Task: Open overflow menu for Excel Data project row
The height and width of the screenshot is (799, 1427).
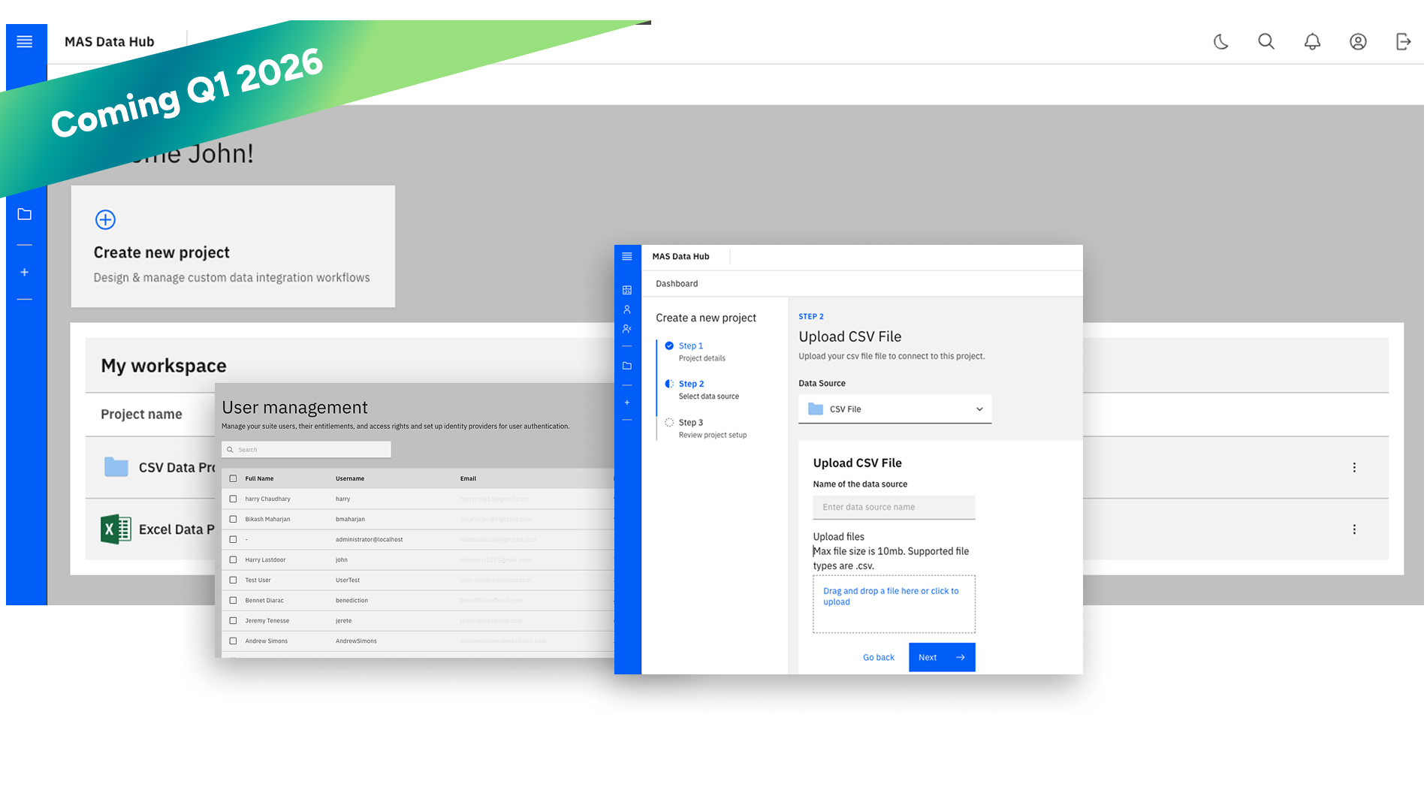Action: pos(1354,529)
